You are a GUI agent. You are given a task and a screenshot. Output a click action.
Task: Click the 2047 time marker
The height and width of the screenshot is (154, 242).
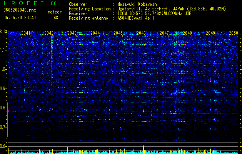coord(164,33)
